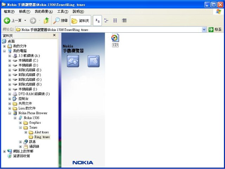225x169 pixels.
Task: Switch to large icons view in toolbar
Action: coord(97,21)
